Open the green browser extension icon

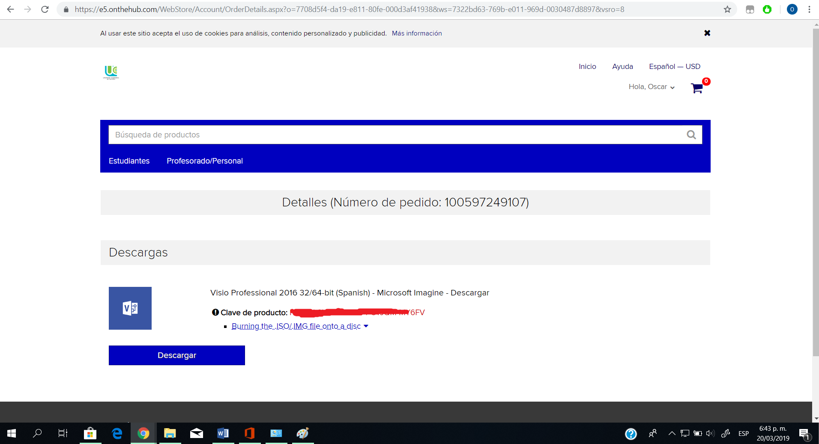[767, 9]
